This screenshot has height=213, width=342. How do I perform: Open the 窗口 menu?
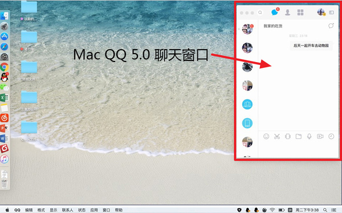coord(106,210)
